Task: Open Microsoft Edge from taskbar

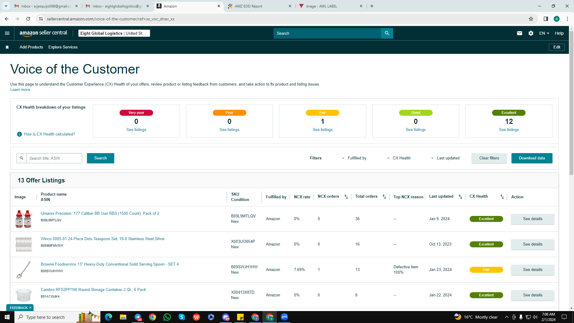Action: (109, 317)
